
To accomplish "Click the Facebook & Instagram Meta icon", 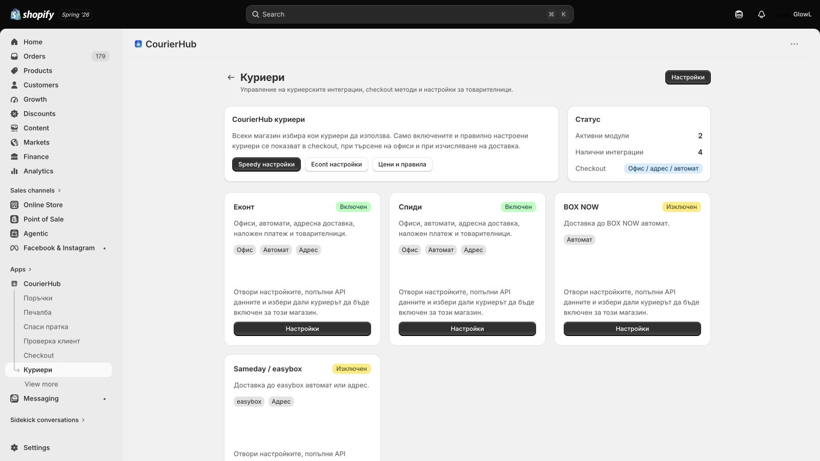I will [14, 248].
